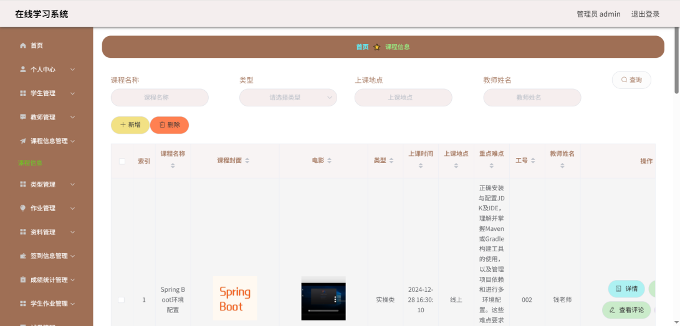Click the 个人中心 person icon
The width and height of the screenshot is (680, 326).
23,69
